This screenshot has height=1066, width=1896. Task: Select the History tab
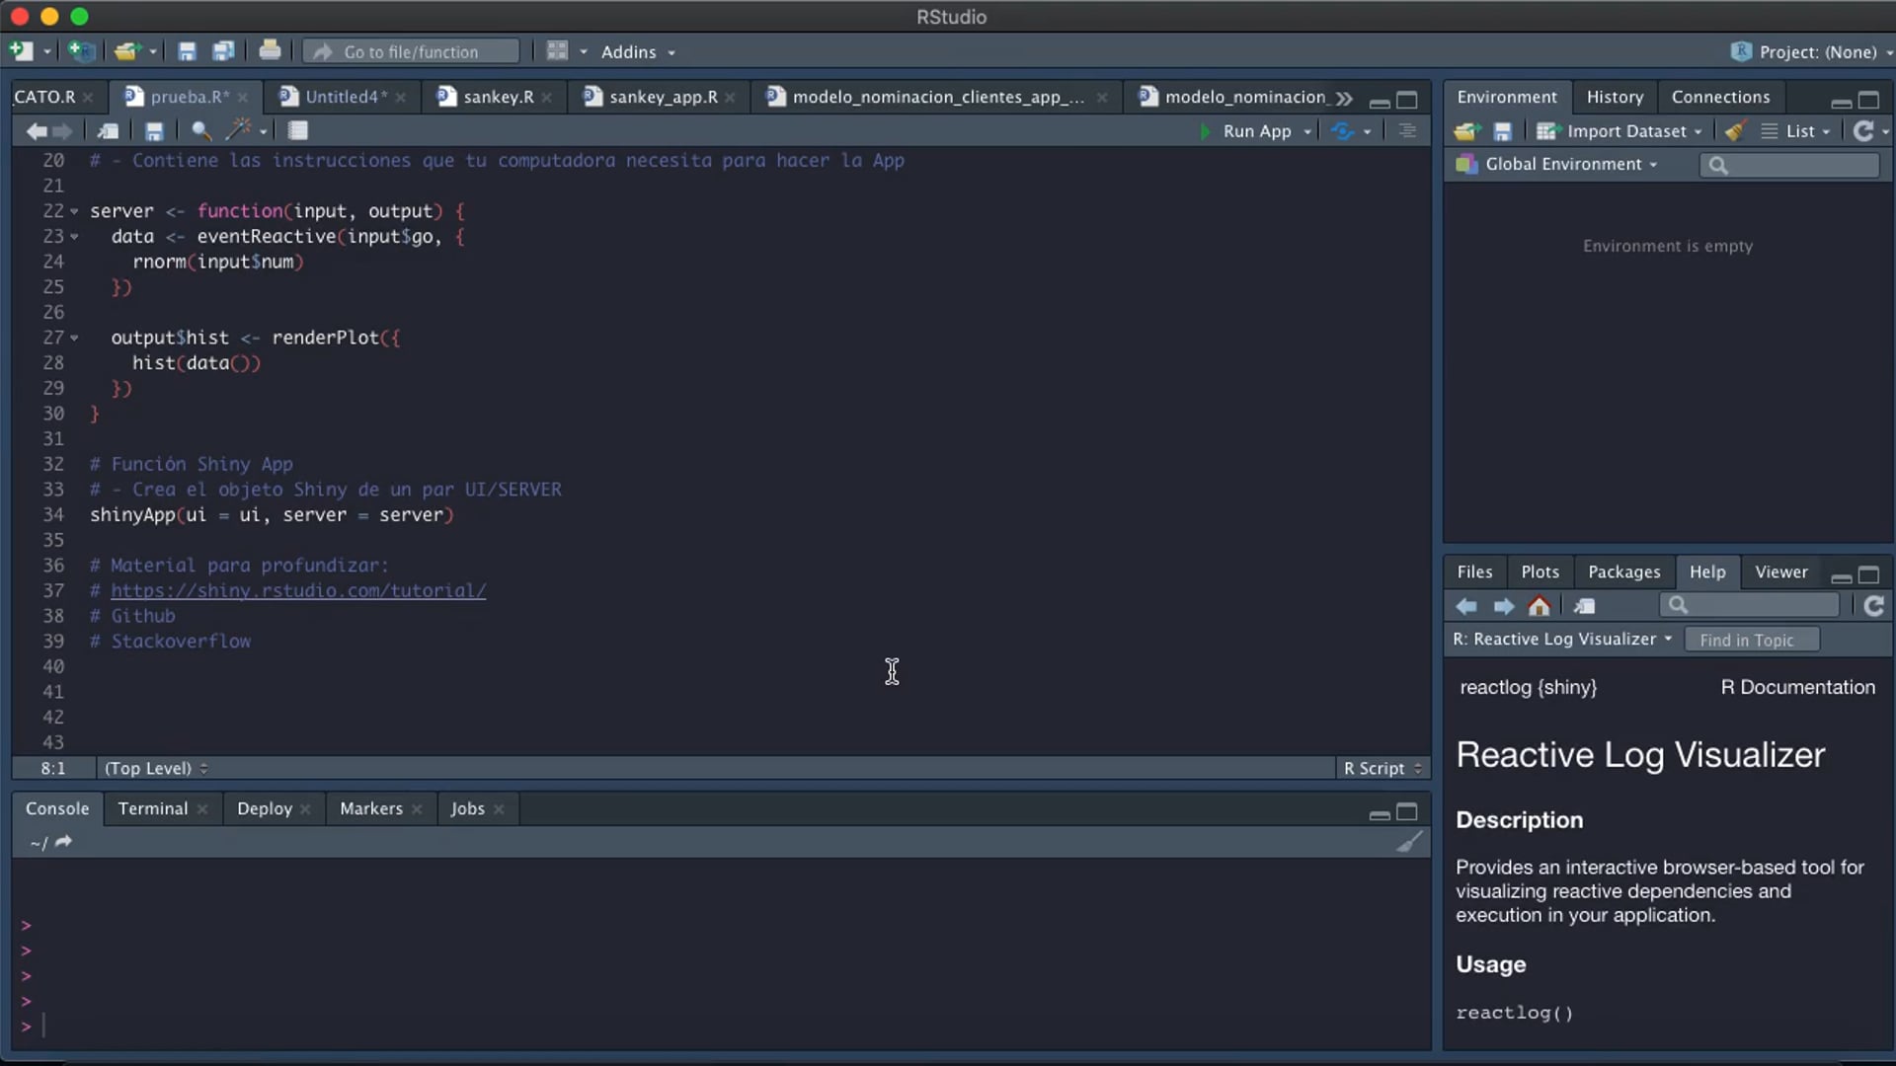[x=1615, y=97]
